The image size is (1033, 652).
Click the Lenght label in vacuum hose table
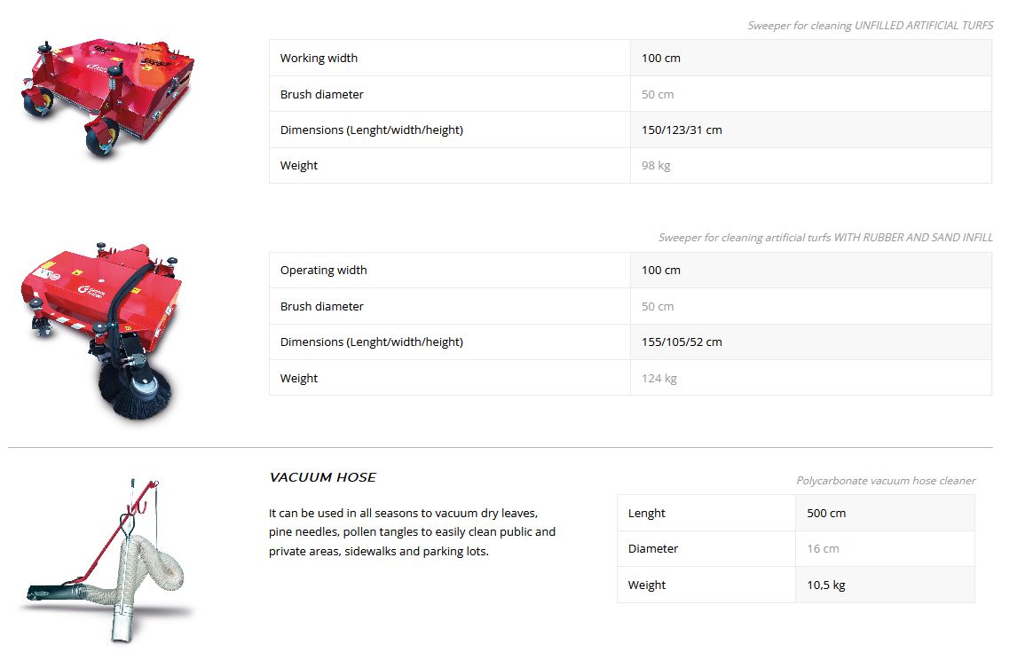coord(646,514)
